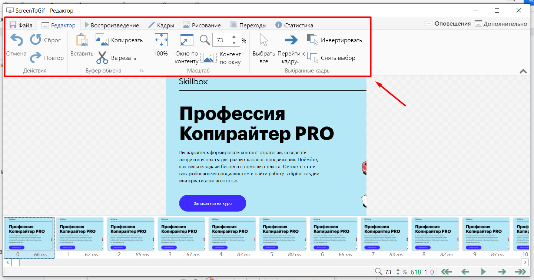Click the Вставить paste icon

pyautogui.click(x=82, y=40)
